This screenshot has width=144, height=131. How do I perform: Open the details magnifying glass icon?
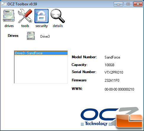tap(57, 16)
